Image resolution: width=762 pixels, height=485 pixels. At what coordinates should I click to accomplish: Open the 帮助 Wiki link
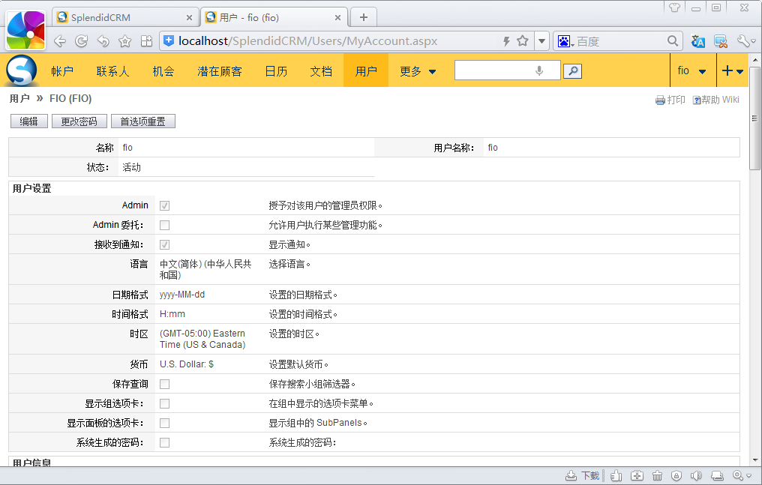(x=715, y=100)
